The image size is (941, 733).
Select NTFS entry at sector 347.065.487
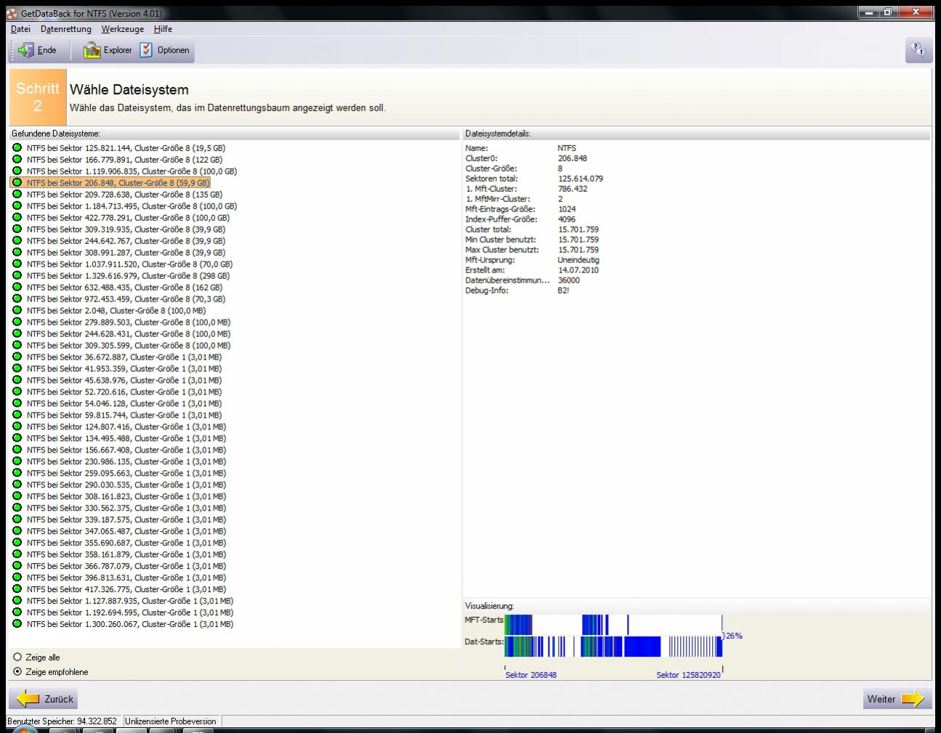(126, 531)
